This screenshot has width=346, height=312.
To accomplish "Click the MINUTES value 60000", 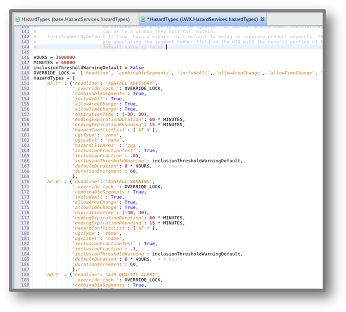I will 68,63.
